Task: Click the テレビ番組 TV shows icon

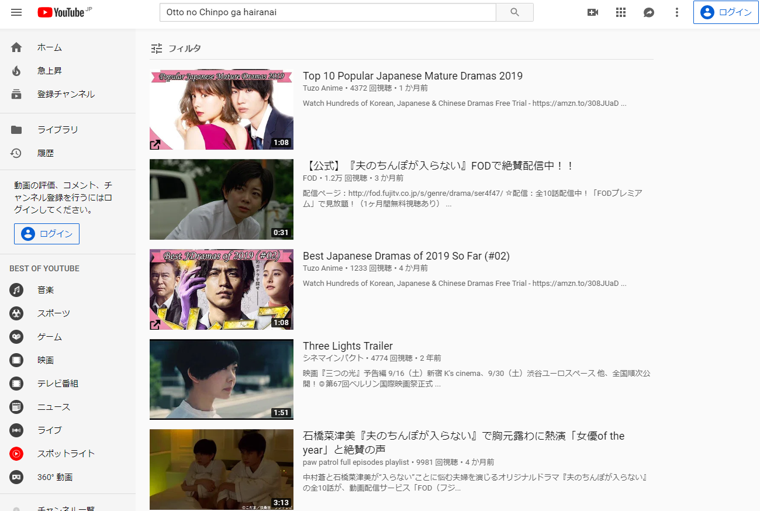Action: (16, 384)
